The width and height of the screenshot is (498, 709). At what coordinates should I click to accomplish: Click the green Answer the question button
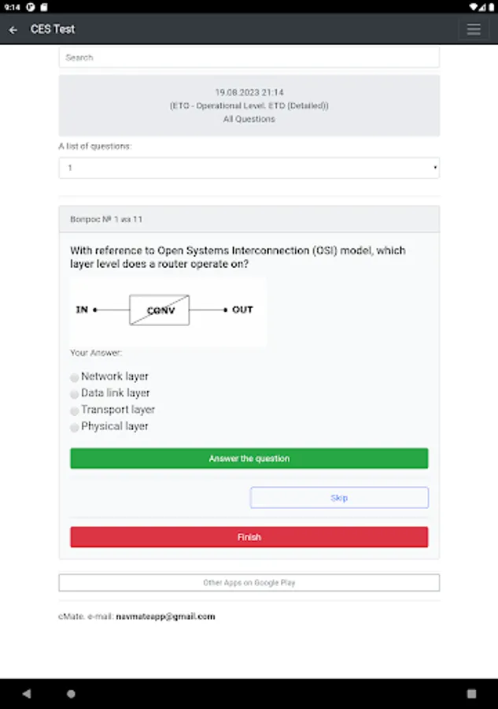pyautogui.click(x=249, y=458)
